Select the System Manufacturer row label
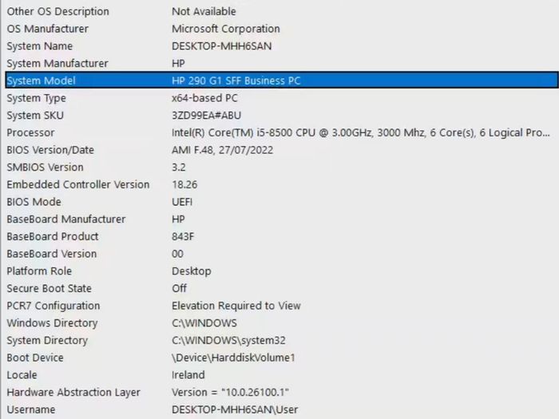Screen dimensions: 559x419 point(57,63)
